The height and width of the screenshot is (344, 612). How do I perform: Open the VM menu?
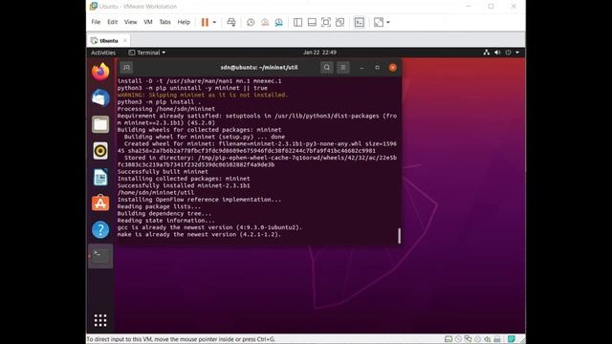coord(148,22)
